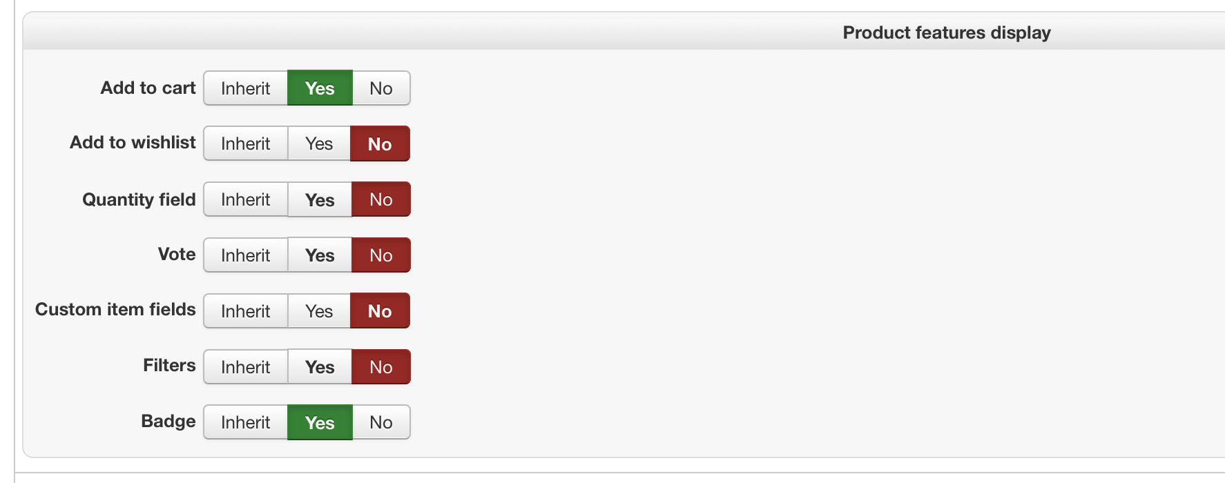
Task: Set Add to cart to Inherit
Action: 245,88
